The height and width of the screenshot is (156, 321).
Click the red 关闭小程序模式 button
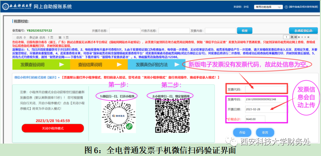click(53, 128)
